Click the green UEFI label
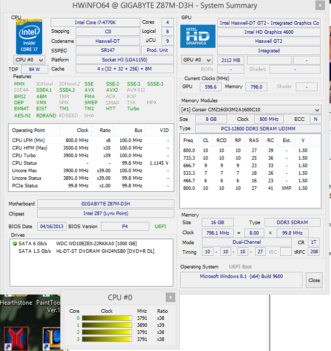 click(x=161, y=227)
